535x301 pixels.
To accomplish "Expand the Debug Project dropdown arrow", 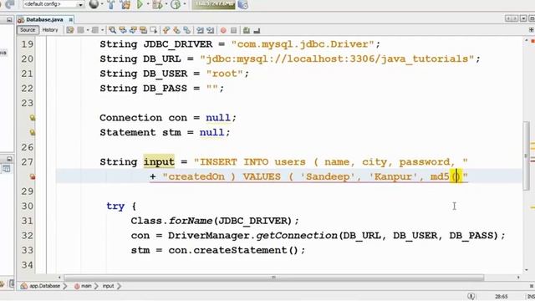I will tap(166, 4).
